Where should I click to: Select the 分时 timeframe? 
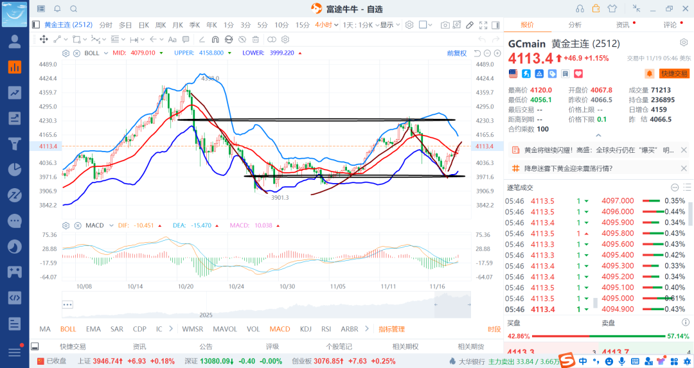pyautogui.click(x=106, y=25)
